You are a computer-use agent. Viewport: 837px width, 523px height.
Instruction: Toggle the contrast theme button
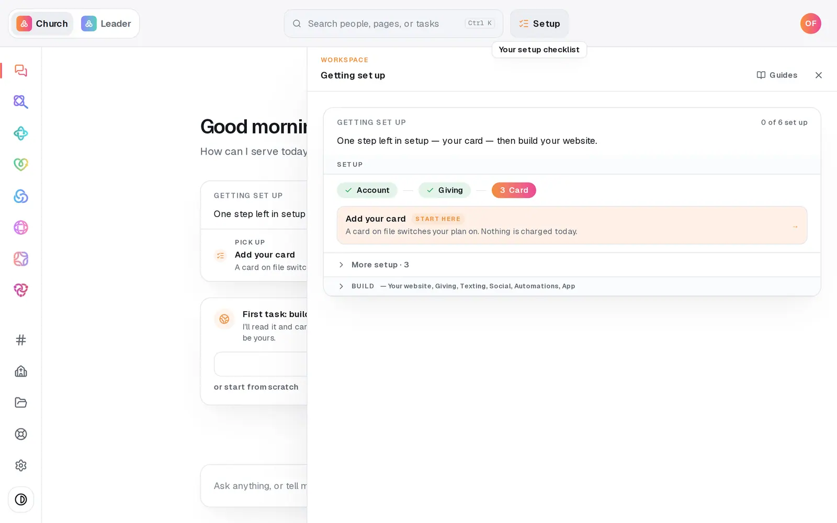pyautogui.click(x=21, y=499)
